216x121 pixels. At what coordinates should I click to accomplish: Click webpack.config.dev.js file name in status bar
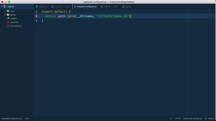coord(11,119)
